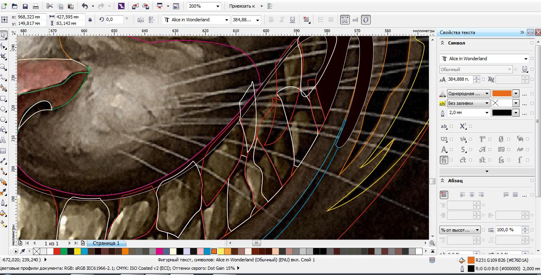Select the Zoom magnifier tool in toolbox
The height and width of the screenshot is (275, 541).
tap(3, 67)
